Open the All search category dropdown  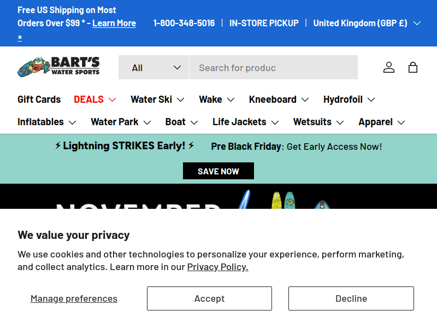(x=153, y=67)
